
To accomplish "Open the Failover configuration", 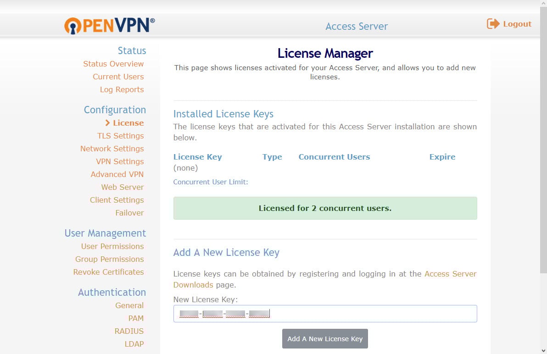I will click(129, 213).
